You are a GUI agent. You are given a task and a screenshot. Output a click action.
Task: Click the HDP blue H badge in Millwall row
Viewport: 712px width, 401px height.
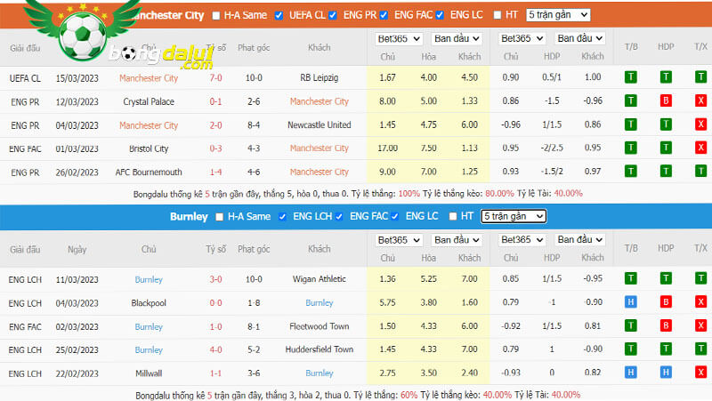click(666, 373)
